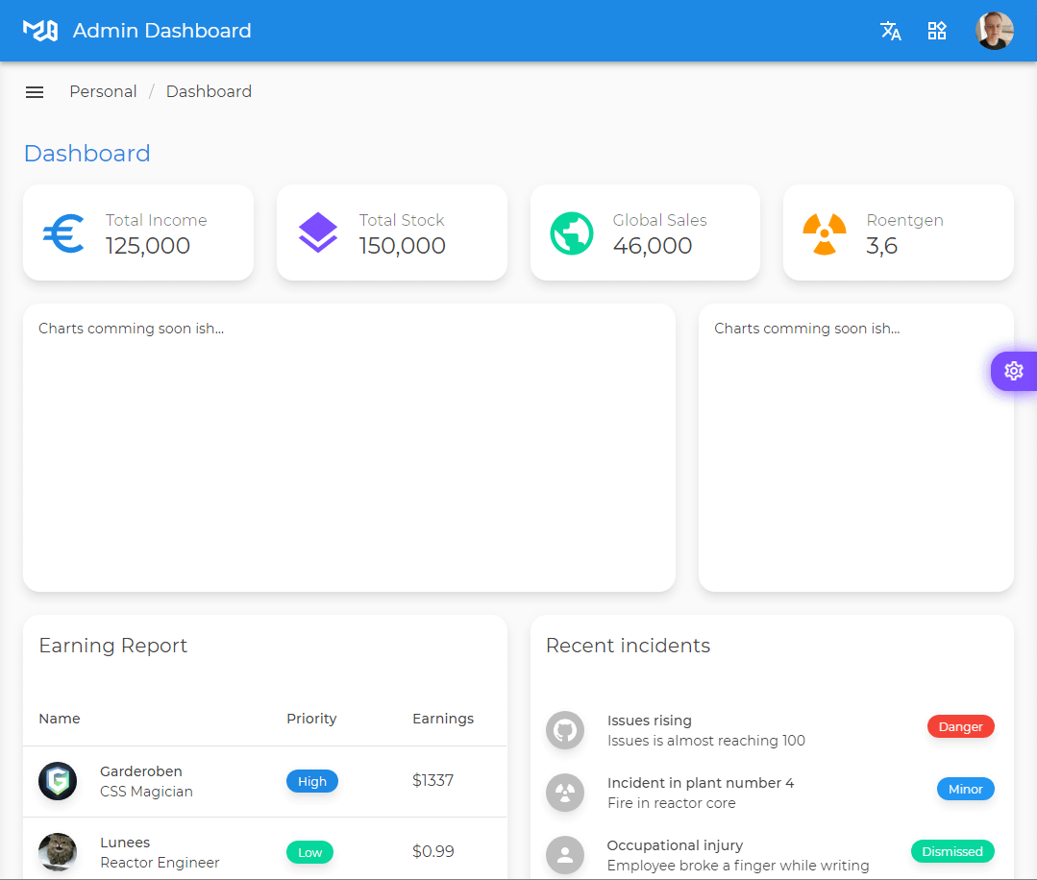
Task: Open the language translation menu
Action: tap(890, 31)
